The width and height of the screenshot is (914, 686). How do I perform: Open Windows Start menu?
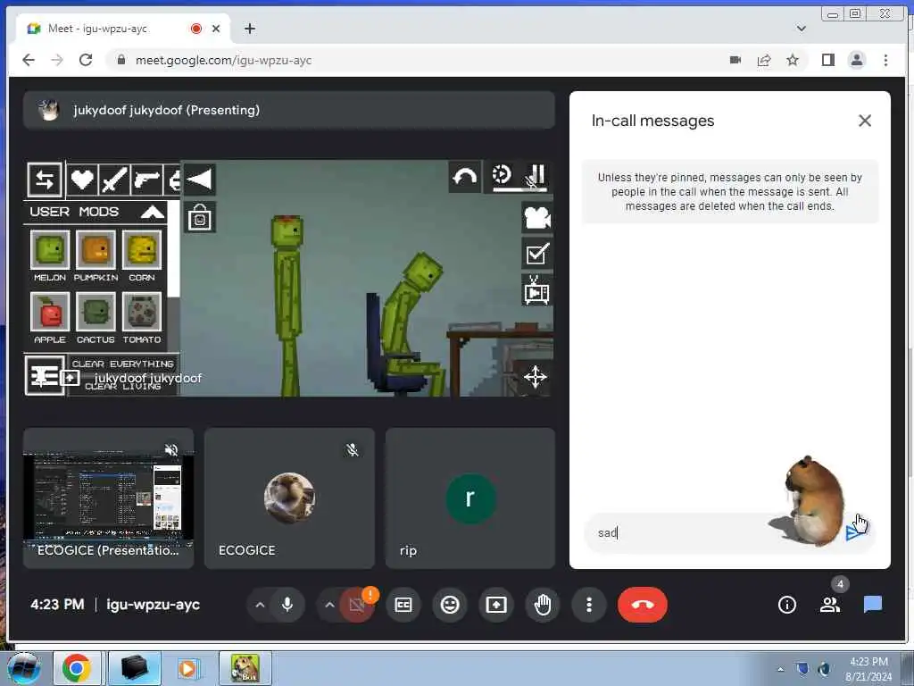click(x=24, y=668)
